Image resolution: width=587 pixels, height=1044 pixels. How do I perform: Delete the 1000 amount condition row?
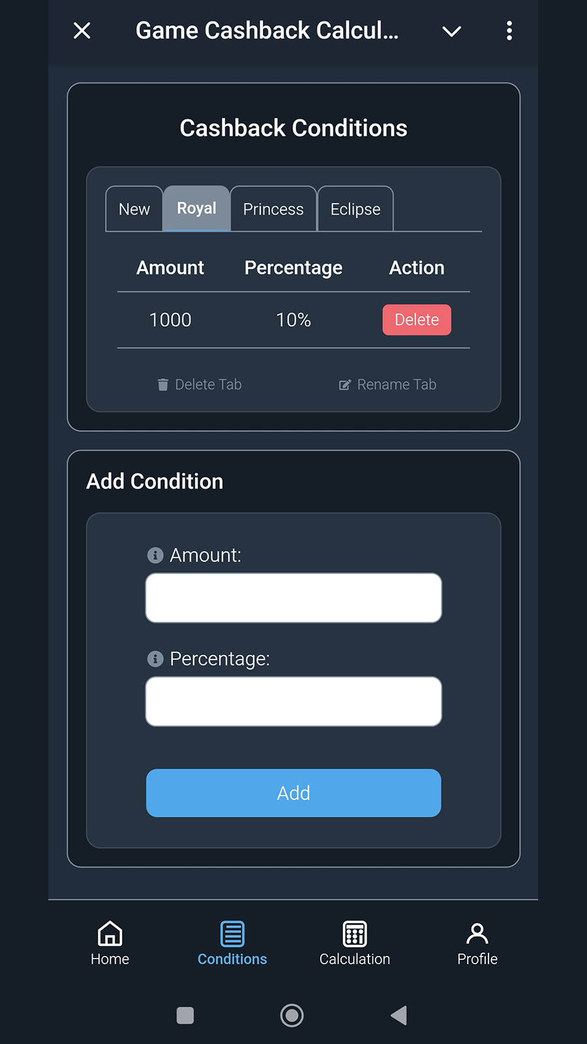tap(417, 320)
